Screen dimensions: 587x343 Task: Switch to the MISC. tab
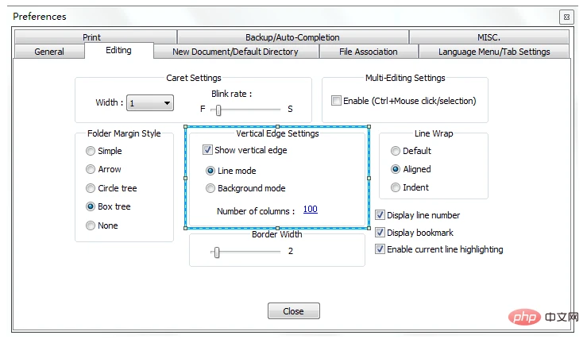click(490, 37)
